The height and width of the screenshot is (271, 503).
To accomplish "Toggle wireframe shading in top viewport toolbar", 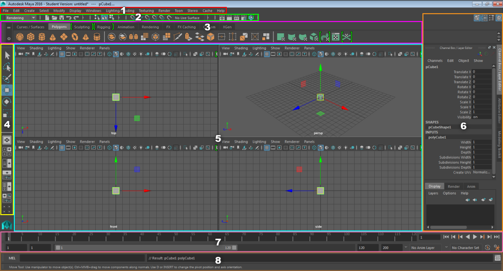I will [110, 54].
